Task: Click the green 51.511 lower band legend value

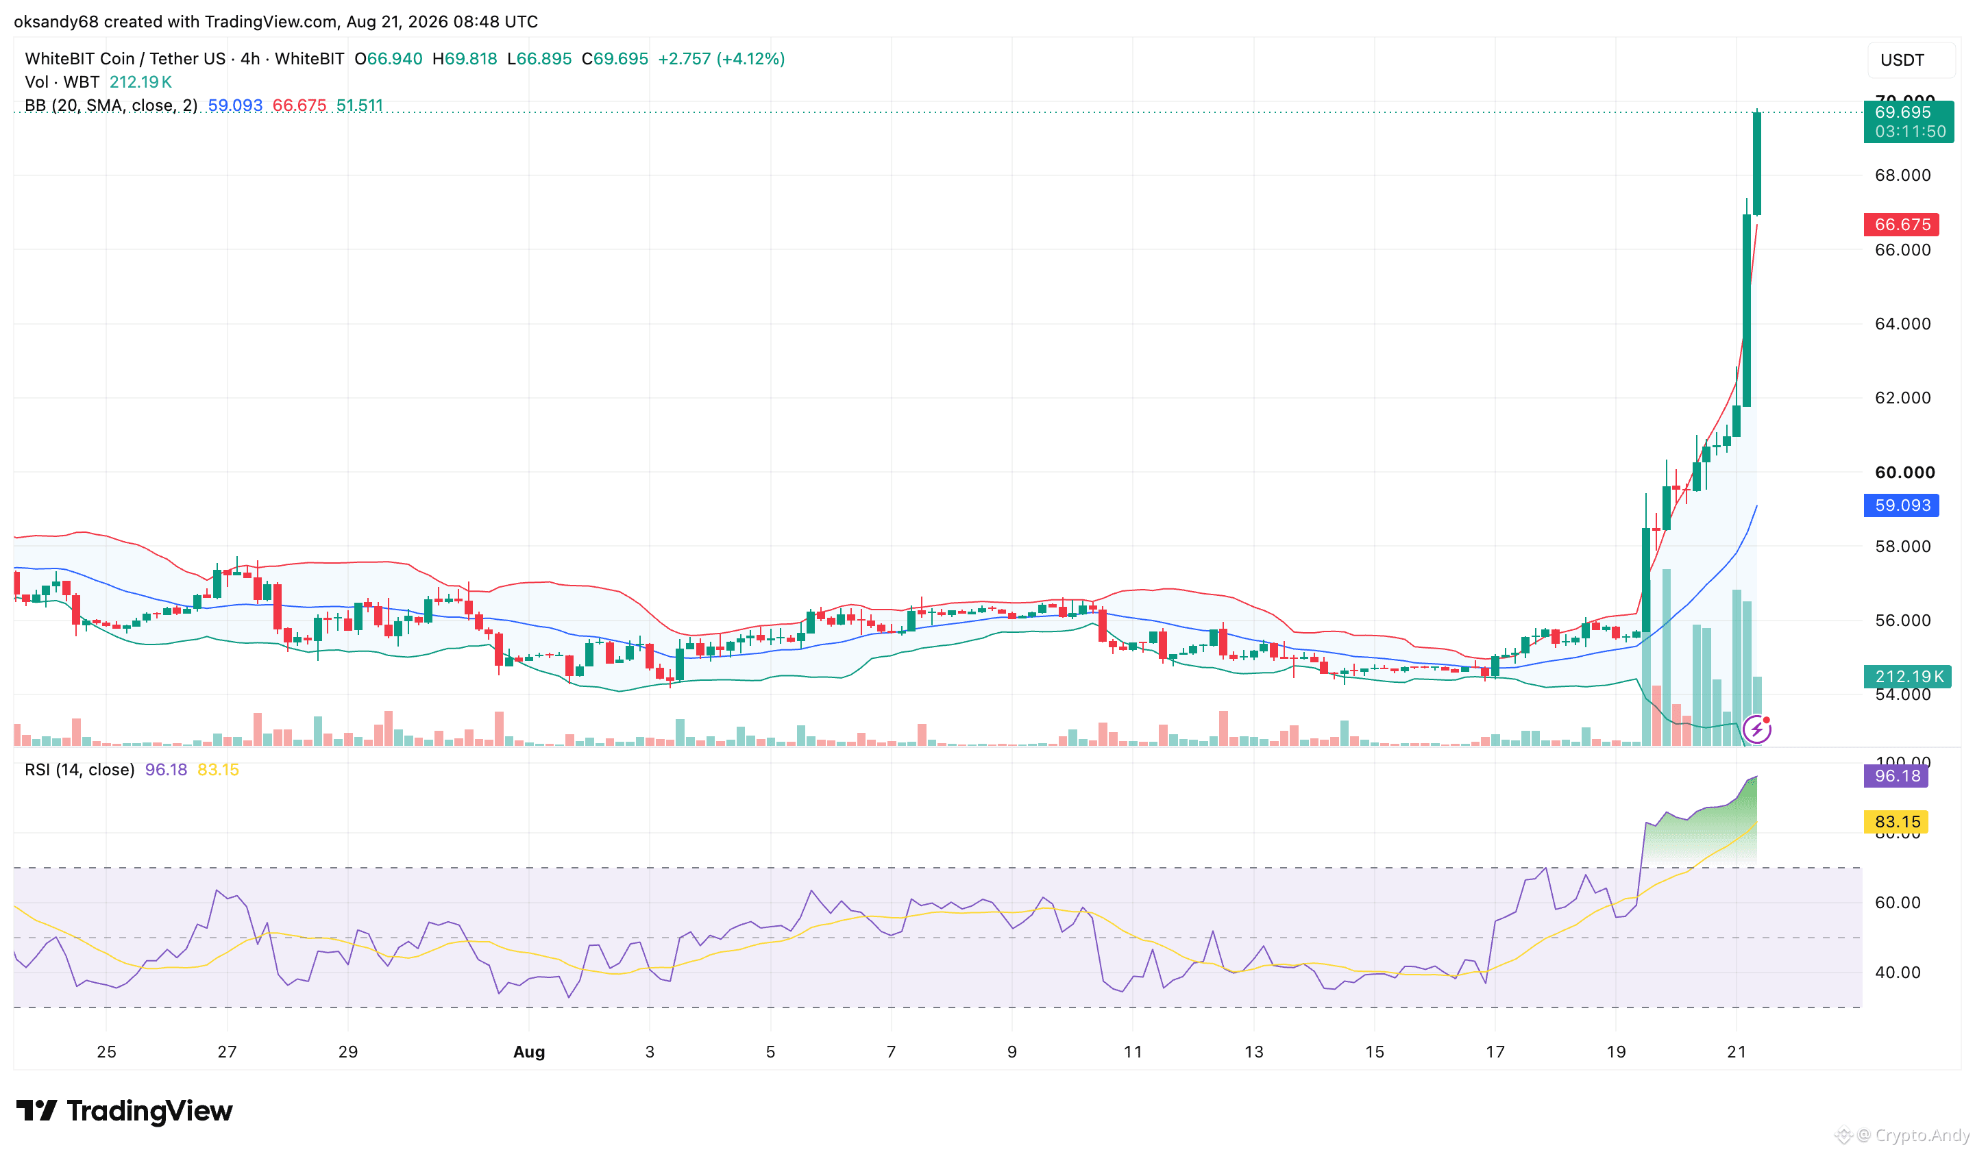Action: [360, 105]
